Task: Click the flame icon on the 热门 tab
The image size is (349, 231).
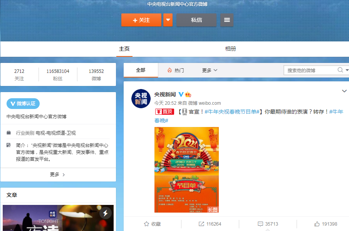Action: 170,70
